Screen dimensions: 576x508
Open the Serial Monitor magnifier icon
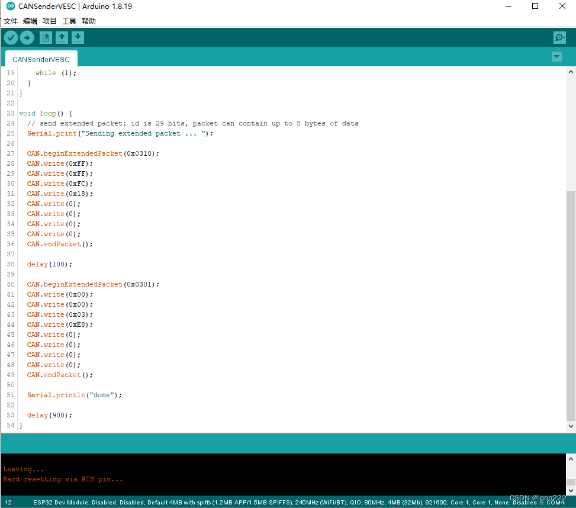(x=559, y=37)
